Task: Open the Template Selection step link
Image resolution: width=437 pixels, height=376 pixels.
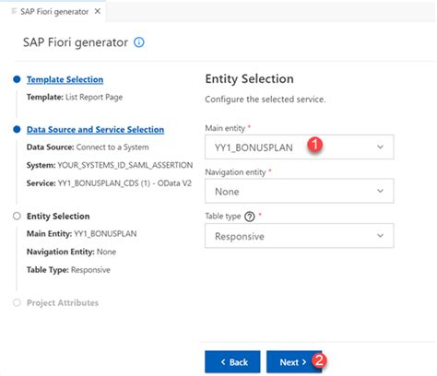Action: click(x=65, y=79)
